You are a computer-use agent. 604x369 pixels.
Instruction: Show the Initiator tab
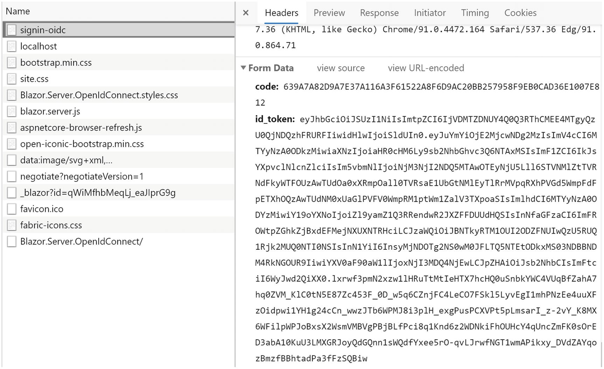click(430, 13)
